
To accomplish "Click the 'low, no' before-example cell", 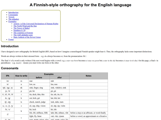I will click(39, 84).
